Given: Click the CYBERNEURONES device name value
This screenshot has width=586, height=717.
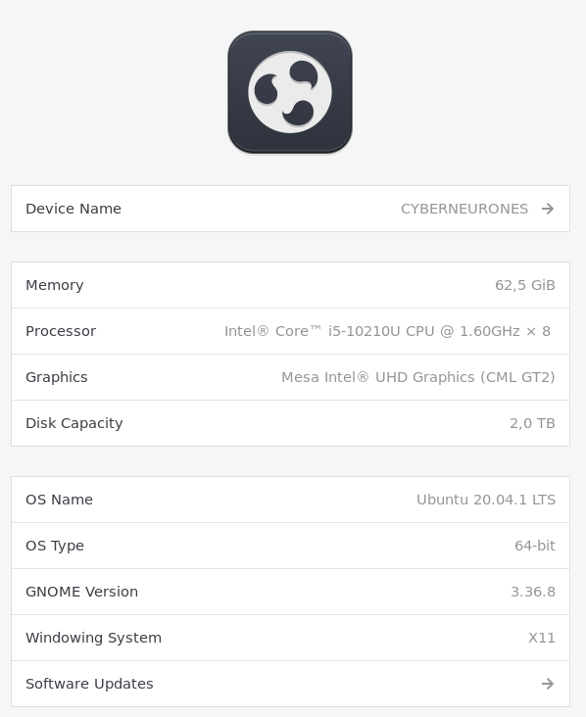Looking at the screenshot, I should pyautogui.click(x=464, y=209).
